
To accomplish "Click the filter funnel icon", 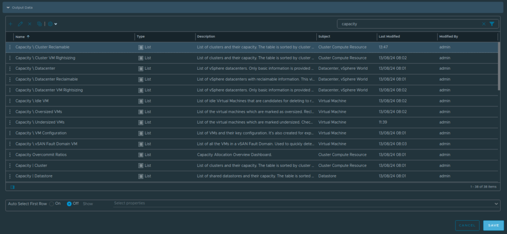I will pos(492,24).
